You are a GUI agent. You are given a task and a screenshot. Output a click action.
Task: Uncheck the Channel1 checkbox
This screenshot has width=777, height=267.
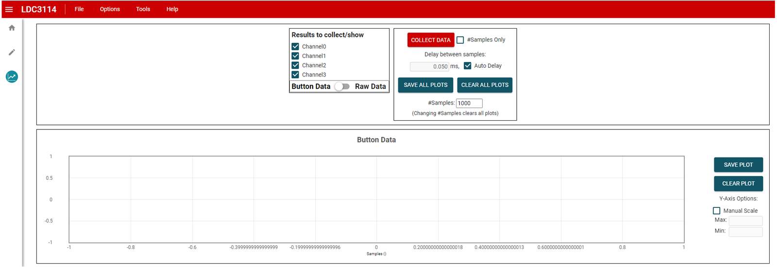295,56
